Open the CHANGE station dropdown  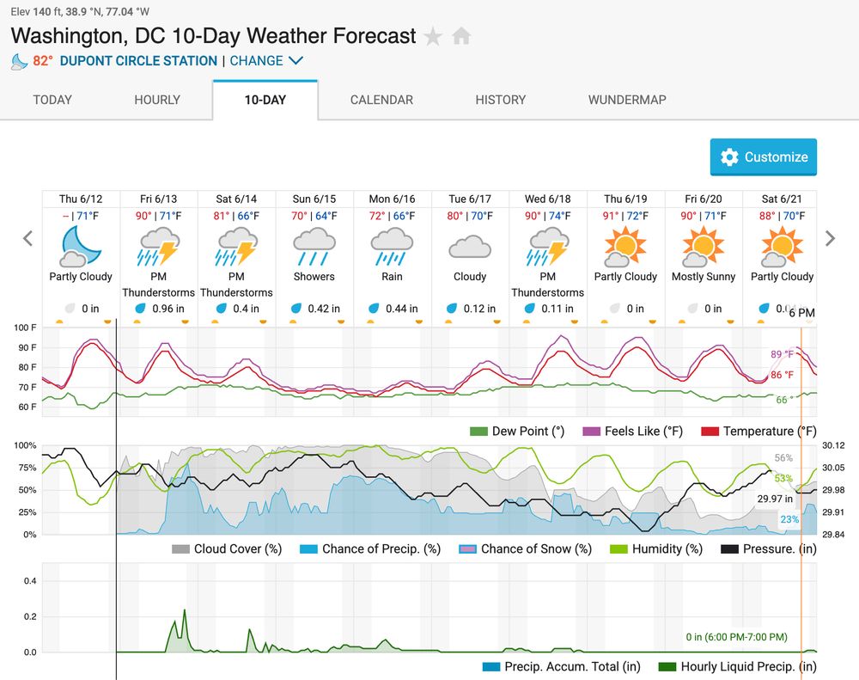[258, 61]
